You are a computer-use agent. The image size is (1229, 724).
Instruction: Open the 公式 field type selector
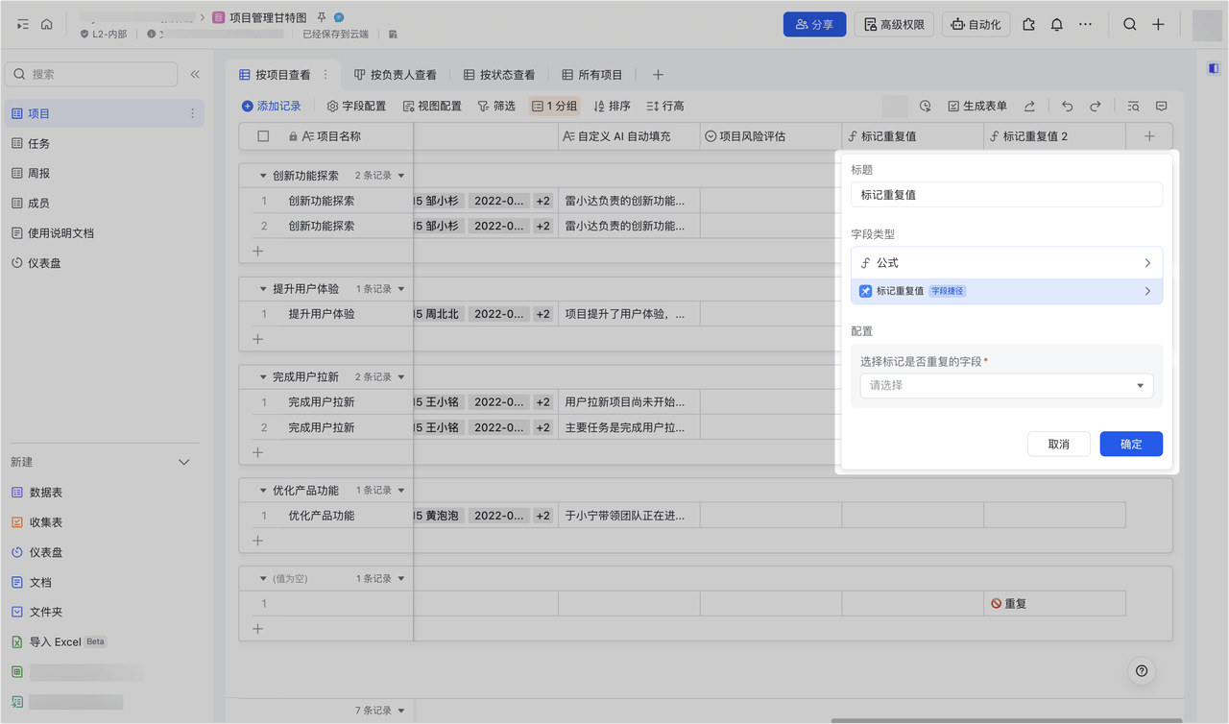click(x=1006, y=262)
